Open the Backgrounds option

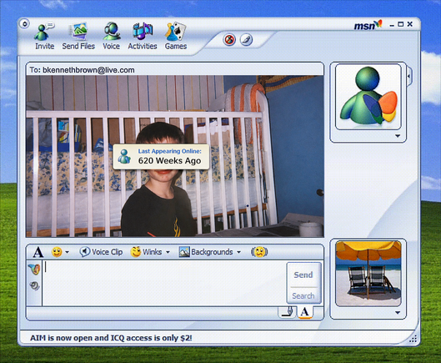click(x=206, y=252)
